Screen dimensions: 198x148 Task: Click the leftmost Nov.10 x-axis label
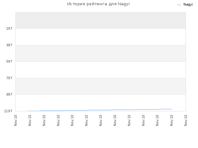click(15, 120)
